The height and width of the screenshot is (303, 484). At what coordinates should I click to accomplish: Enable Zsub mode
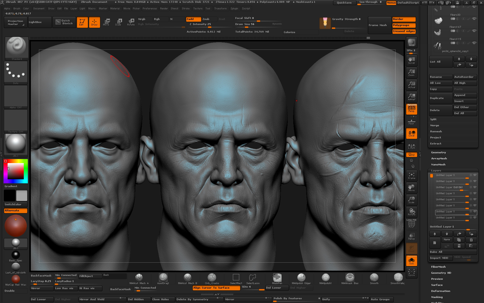click(209, 19)
